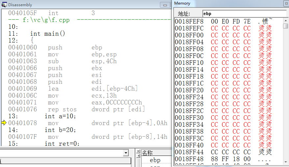Click the yellow current-instruction arrow marker

(4, 123)
